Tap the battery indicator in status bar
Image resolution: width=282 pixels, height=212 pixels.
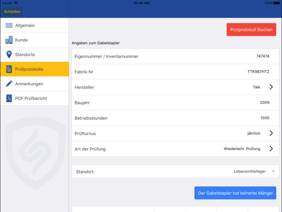[276, 3]
